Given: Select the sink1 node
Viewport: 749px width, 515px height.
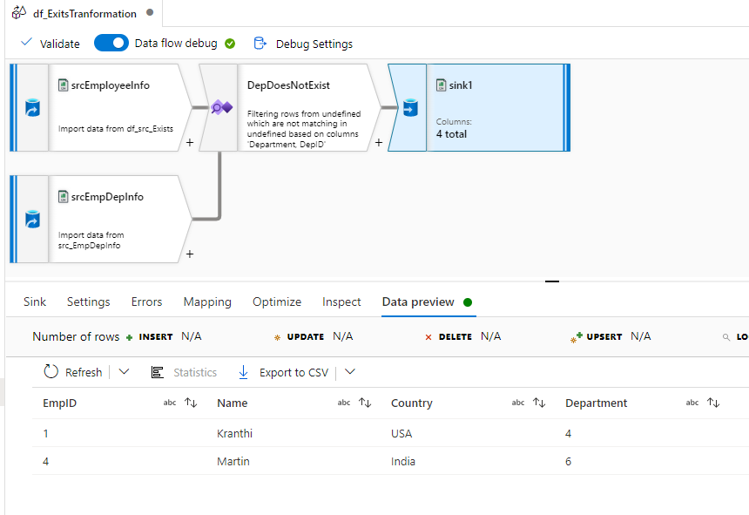Looking at the screenshot, I should tap(479, 107).
